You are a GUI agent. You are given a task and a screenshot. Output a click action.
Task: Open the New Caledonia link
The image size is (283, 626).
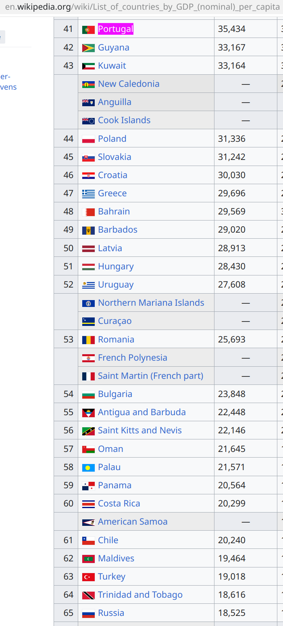point(129,84)
